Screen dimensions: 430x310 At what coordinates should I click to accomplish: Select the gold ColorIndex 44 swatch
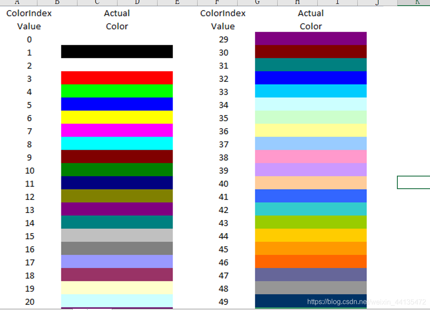click(x=311, y=235)
